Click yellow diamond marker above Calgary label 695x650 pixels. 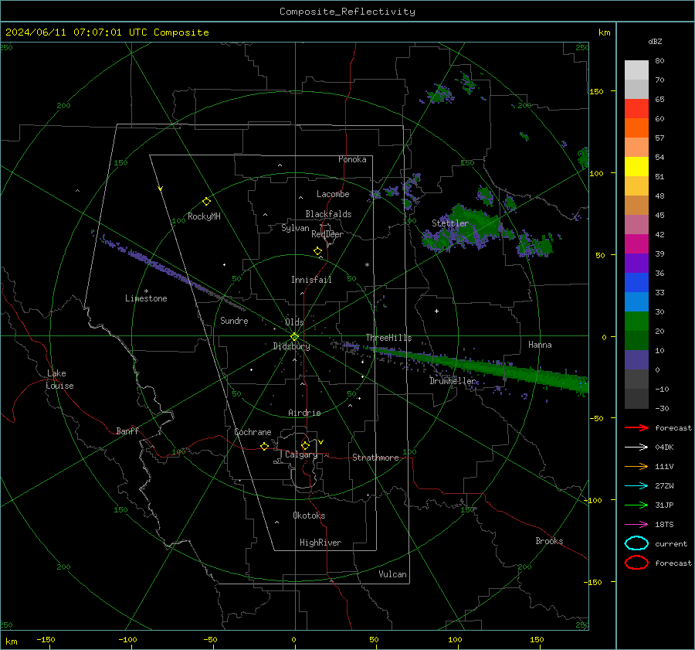pyautogui.click(x=305, y=445)
